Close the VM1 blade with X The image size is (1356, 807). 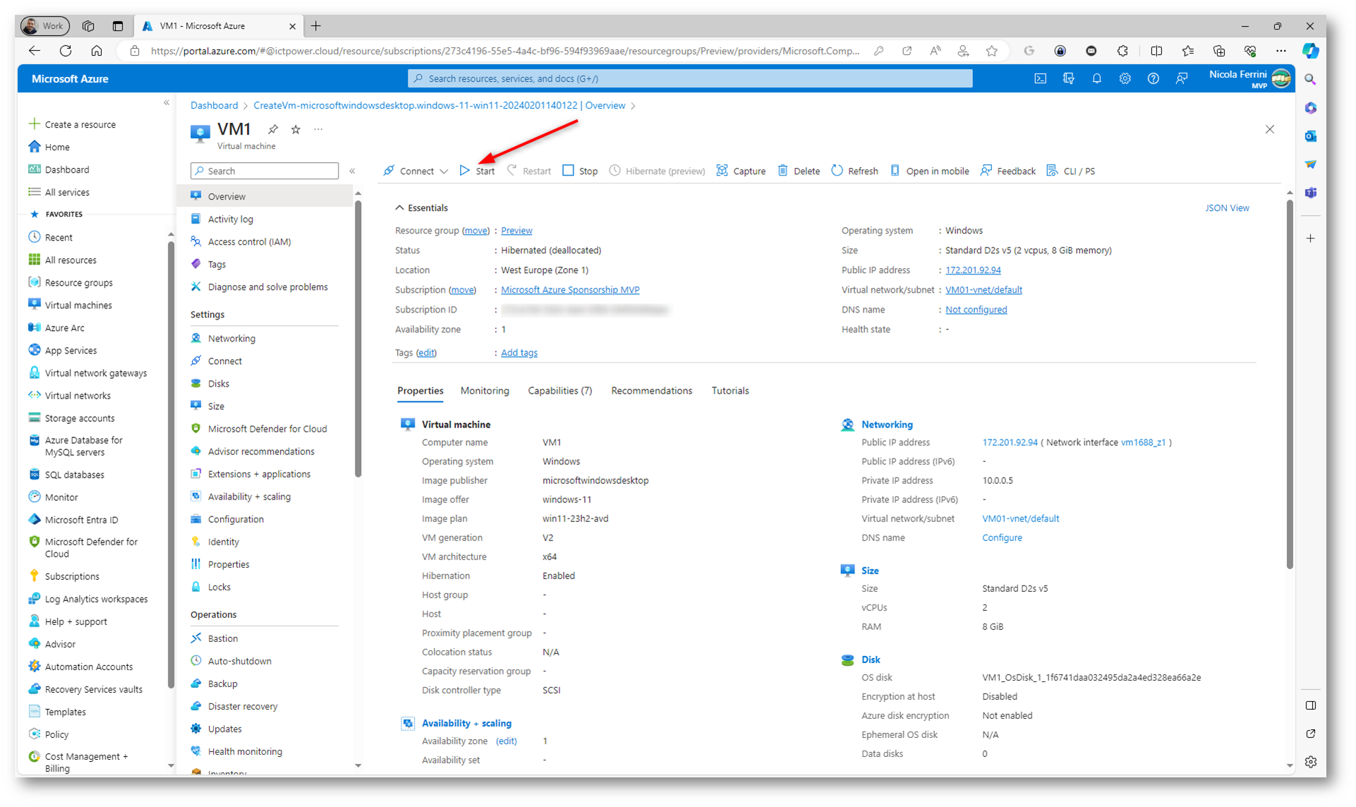click(1270, 129)
